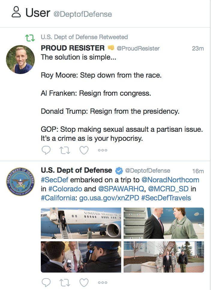Open more options on the PROUD RESISTER tweet
The image size is (219, 290).
tap(103, 150)
